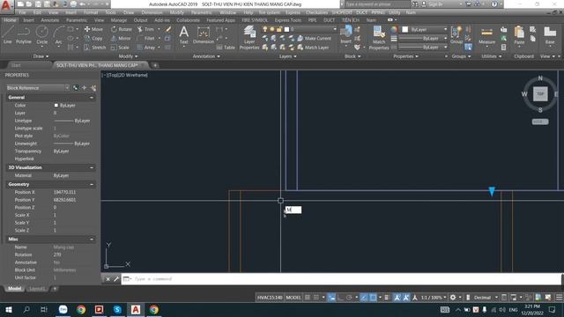
Task: Open the Parametric ribbon tab
Action: coord(77,20)
